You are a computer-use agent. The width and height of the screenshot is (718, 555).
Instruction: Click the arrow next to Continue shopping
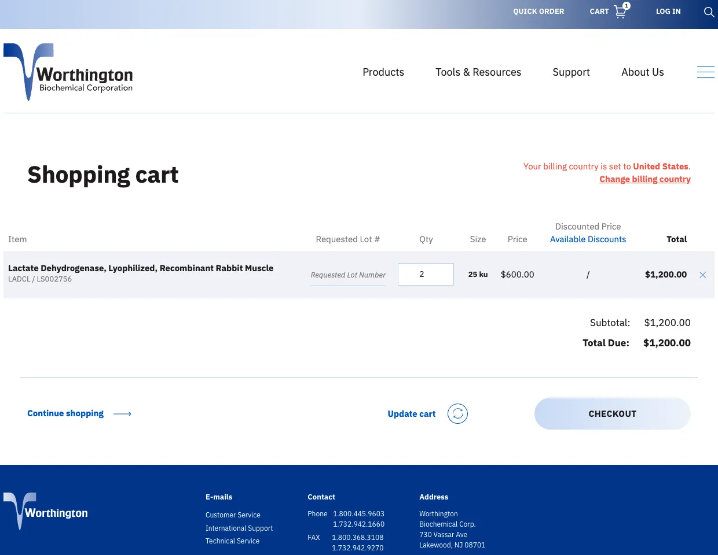coord(122,413)
